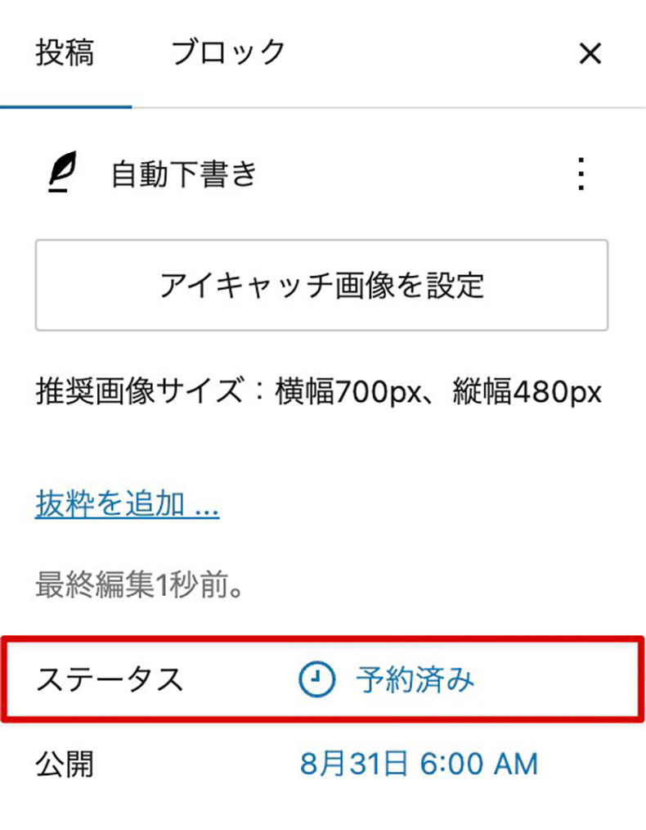Click the blue underline beneath 投稿 tab
The image size is (646, 830).
[x=65, y=107]
